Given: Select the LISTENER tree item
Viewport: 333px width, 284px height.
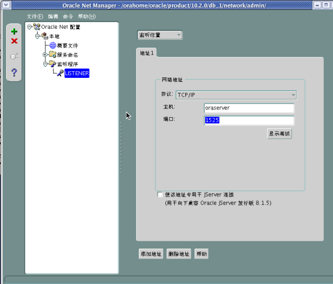Looking at the screenshot, I should pos(77,73).
